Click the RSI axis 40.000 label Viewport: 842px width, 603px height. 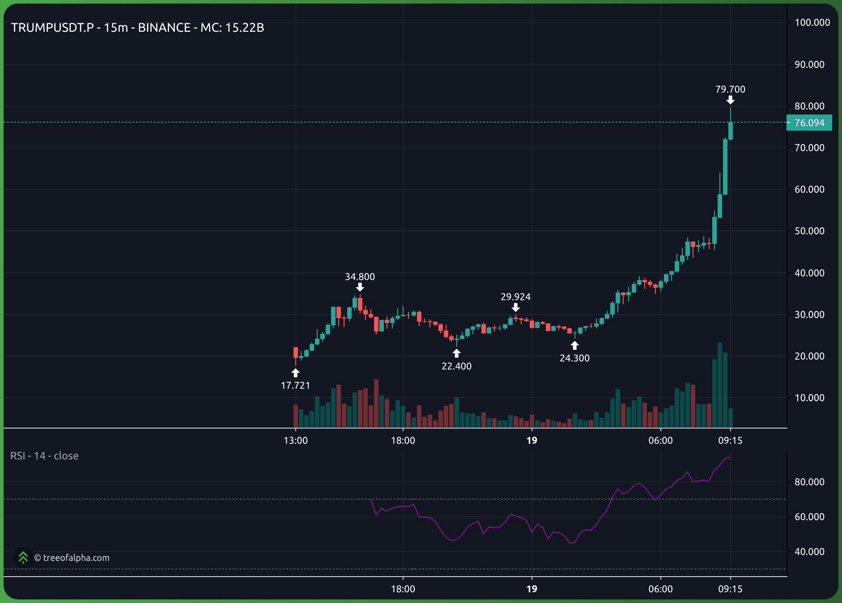point(809,552)
